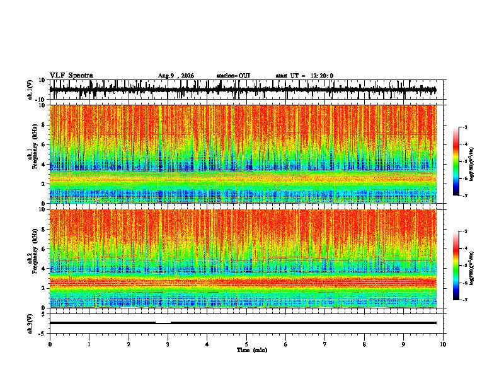This screenshot has height=386, width=499.
Task: Click time axis tick label '2'
Action: click(x=129, y=344)
